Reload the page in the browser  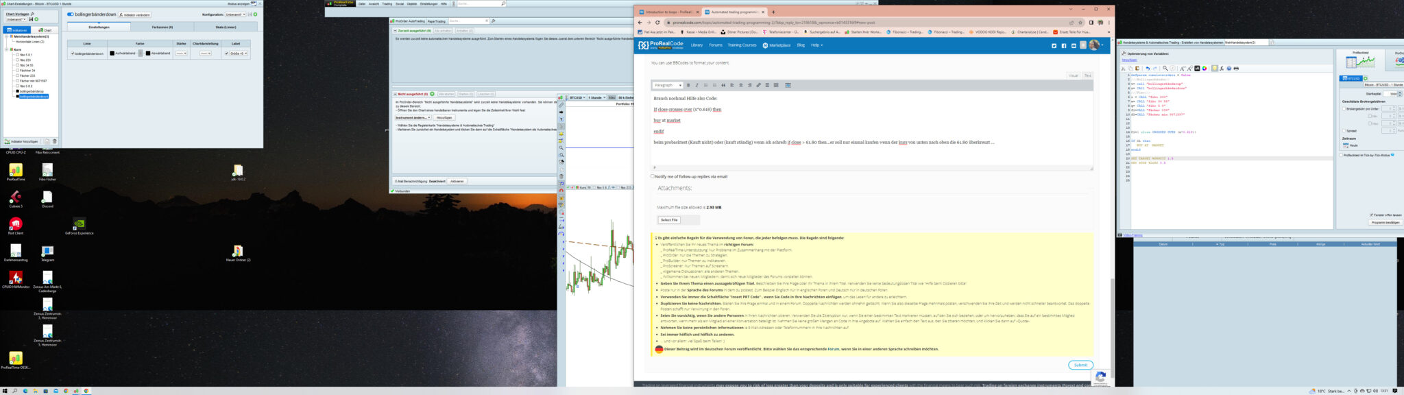pos(657,22)
